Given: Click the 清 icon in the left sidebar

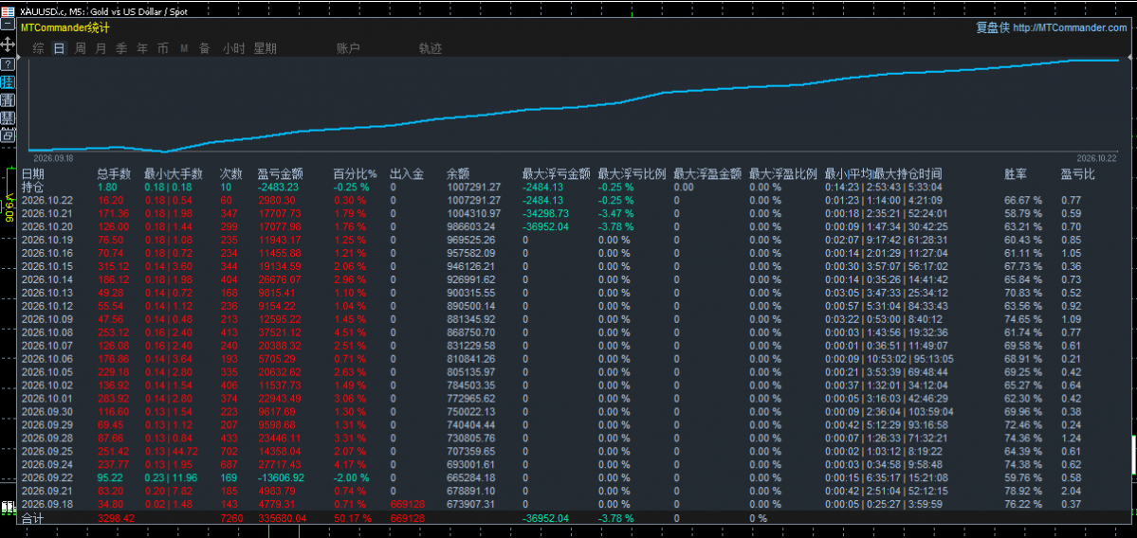Looking at the screenshot, I should (8, 99).
